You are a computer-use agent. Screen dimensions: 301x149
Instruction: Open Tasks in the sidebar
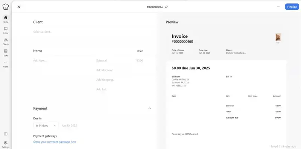point(6,53)
